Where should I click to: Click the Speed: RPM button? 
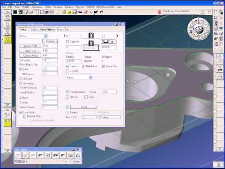point(30,46)
